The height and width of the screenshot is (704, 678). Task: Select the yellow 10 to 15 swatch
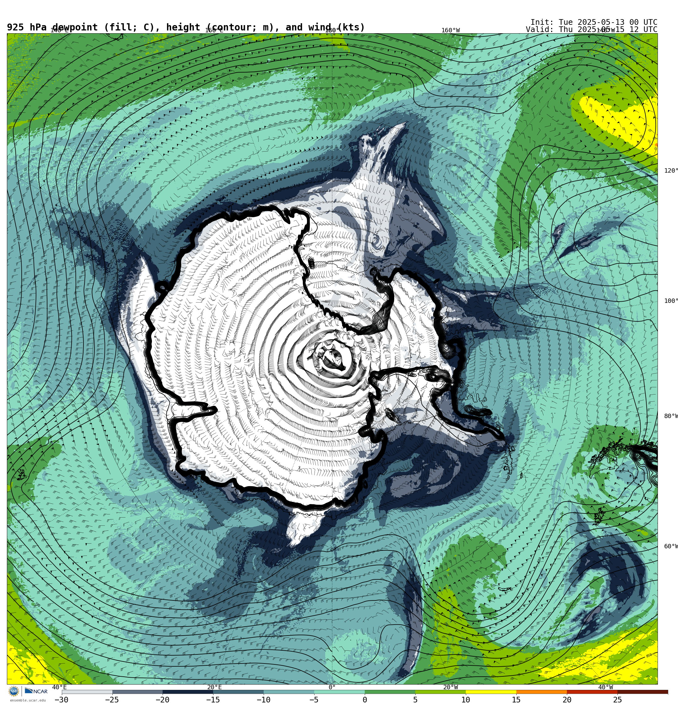click(491, 692)
